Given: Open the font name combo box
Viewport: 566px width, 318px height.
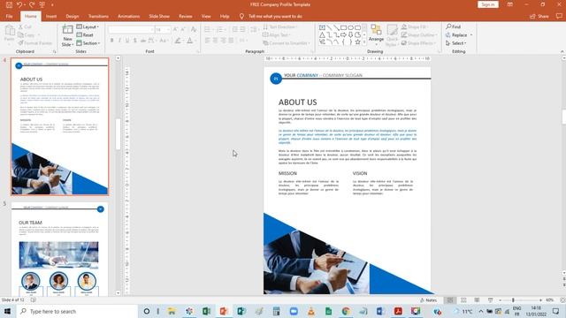Looking at the screenshot, I should pos(131,29).
